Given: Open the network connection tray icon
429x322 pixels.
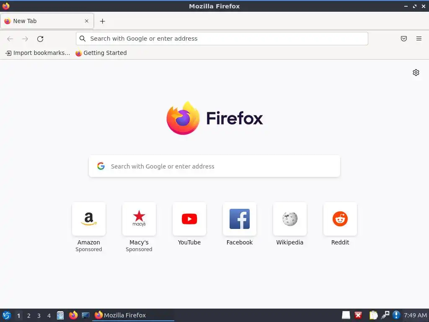Looking at the screenshot, I should [385, 315].
